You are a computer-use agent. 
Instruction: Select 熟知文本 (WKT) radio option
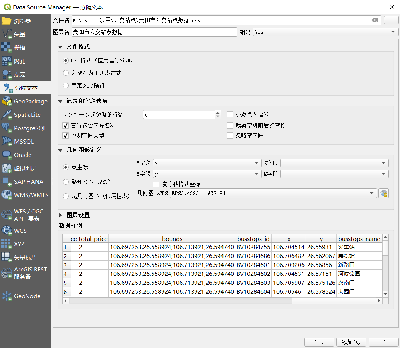pyautogui.click(x=66, y=182)
